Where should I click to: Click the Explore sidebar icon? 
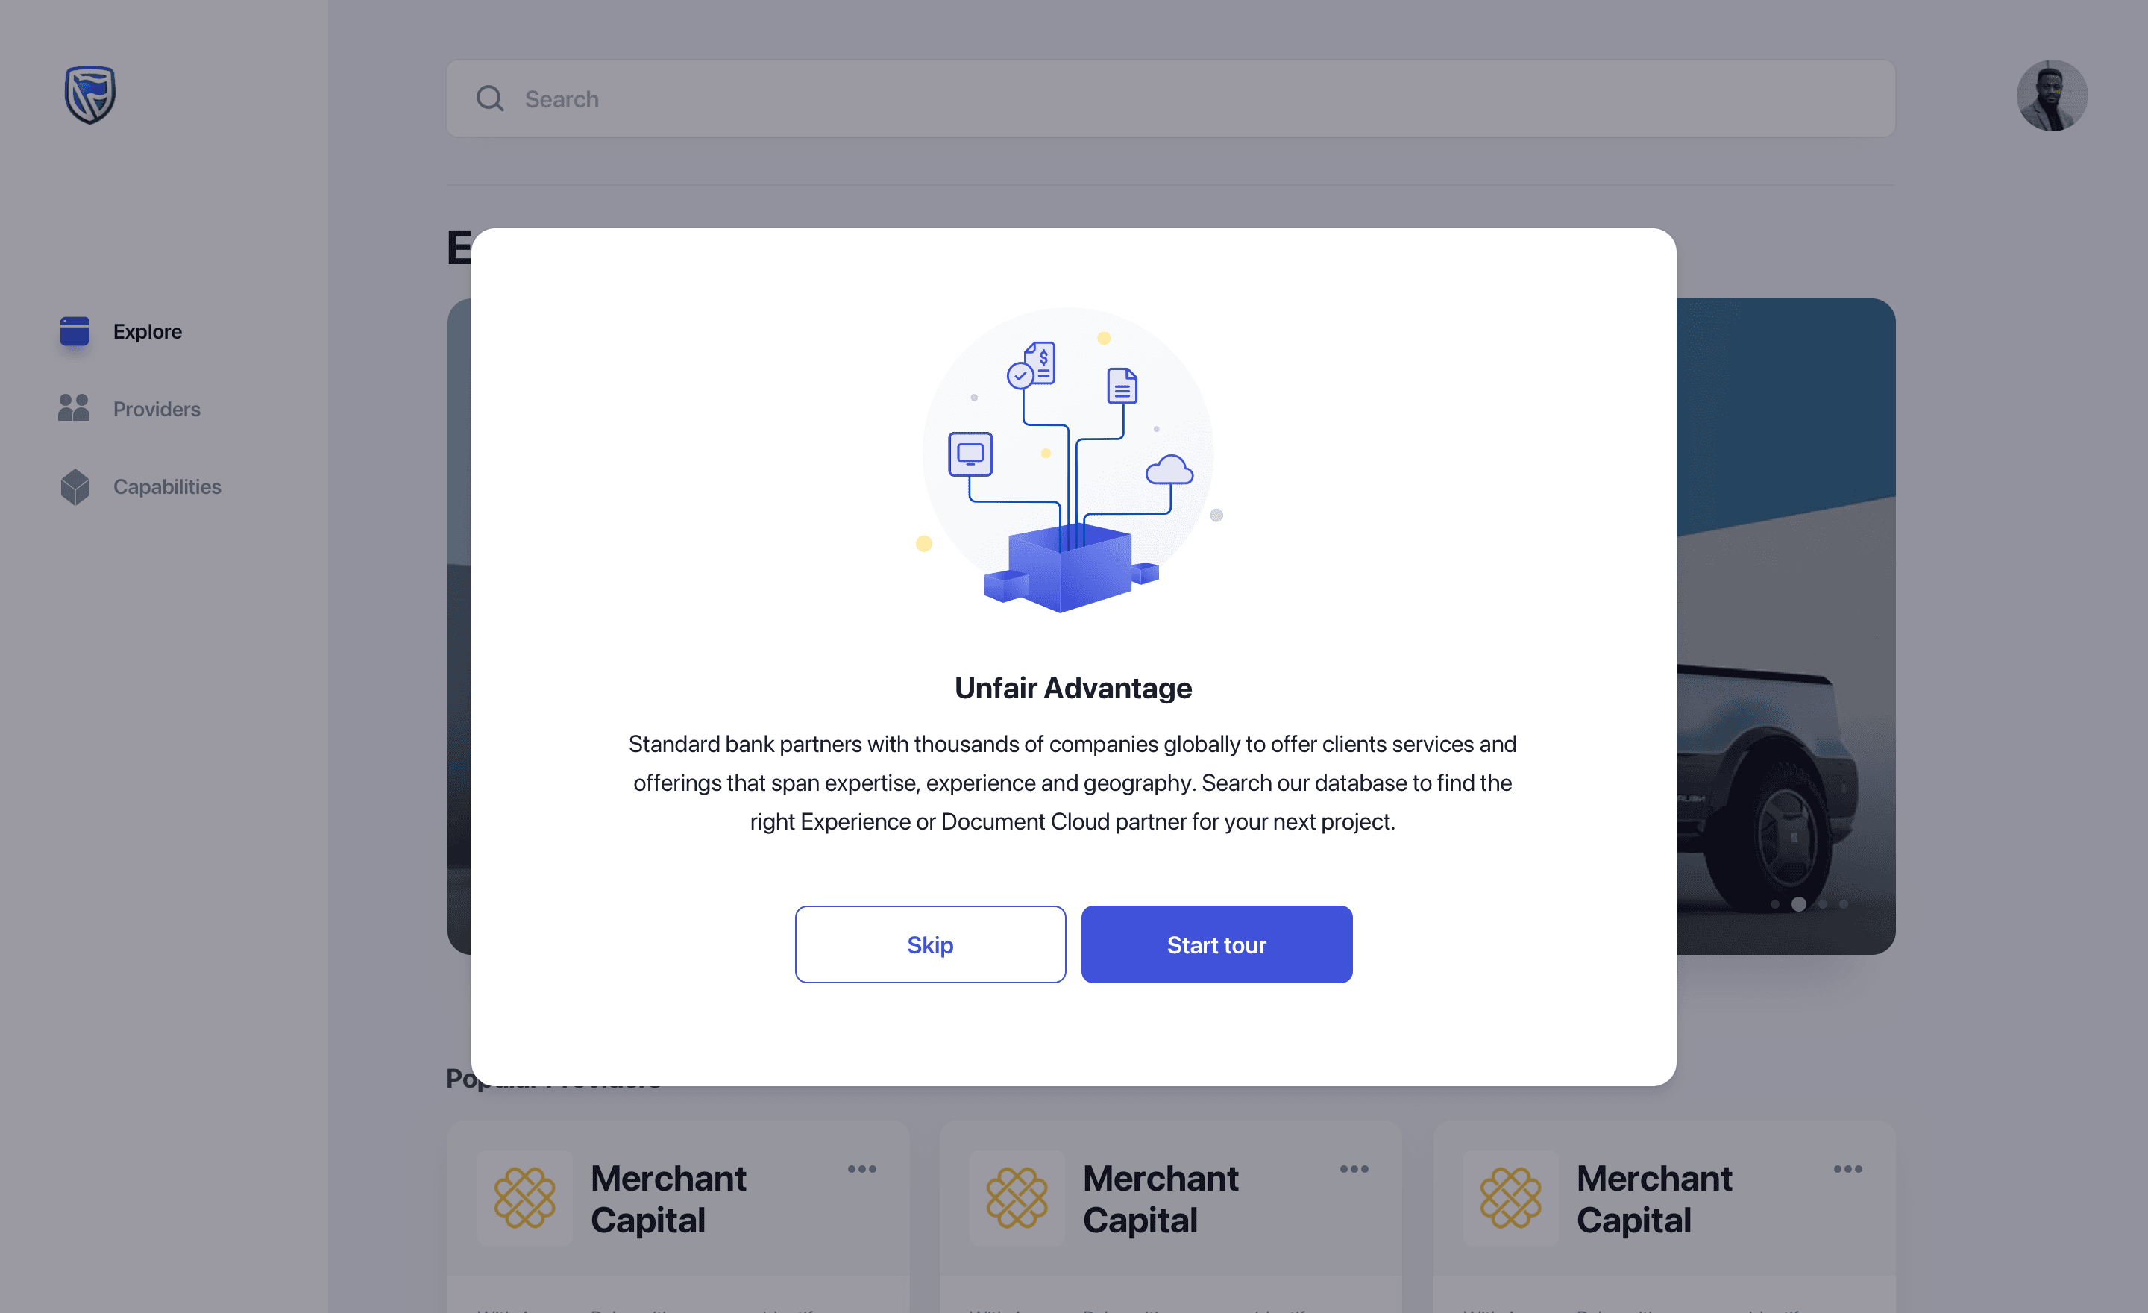(74, 331)
